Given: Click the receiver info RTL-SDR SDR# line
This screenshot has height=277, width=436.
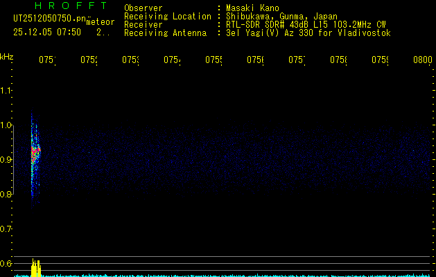Looking at the screenshot, I should [306, 25].
